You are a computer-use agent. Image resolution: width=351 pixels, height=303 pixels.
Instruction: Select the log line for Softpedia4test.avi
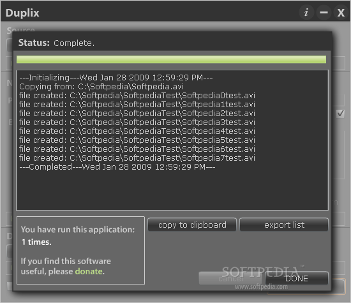[x=137, y=131]
